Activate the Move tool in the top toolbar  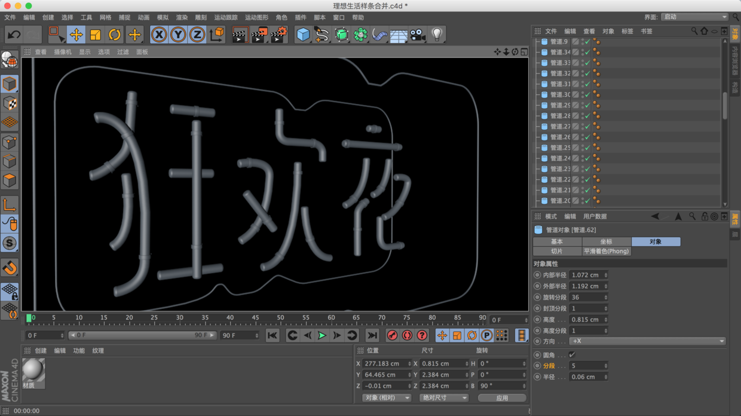point(76,35)
